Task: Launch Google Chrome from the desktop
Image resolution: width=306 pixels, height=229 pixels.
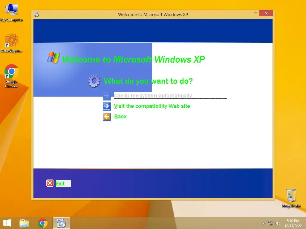Action: 12,76
